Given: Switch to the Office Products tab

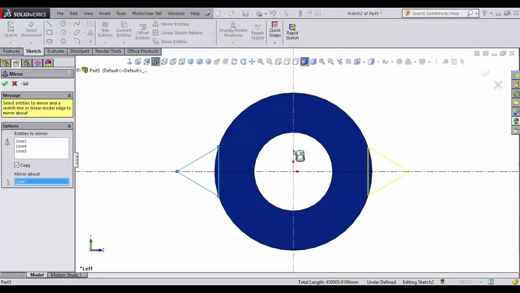Looking at the screenshot, I should 143,51.
